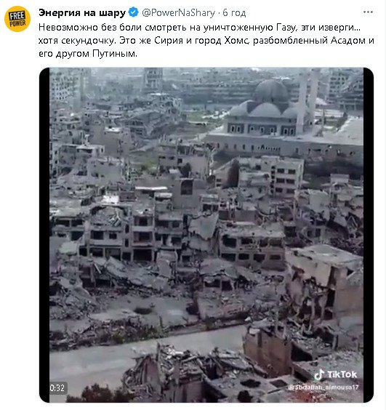The height and width of the screenshot is (410, 386).
Task: Play the embedded video of ruined buildings
Action: tap(206, 235)
